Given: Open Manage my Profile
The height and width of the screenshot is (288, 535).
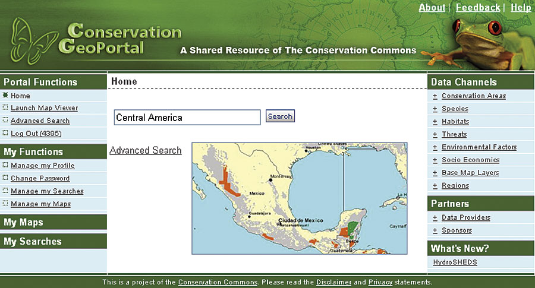Looking at the screenshot, I should (43, 166).
